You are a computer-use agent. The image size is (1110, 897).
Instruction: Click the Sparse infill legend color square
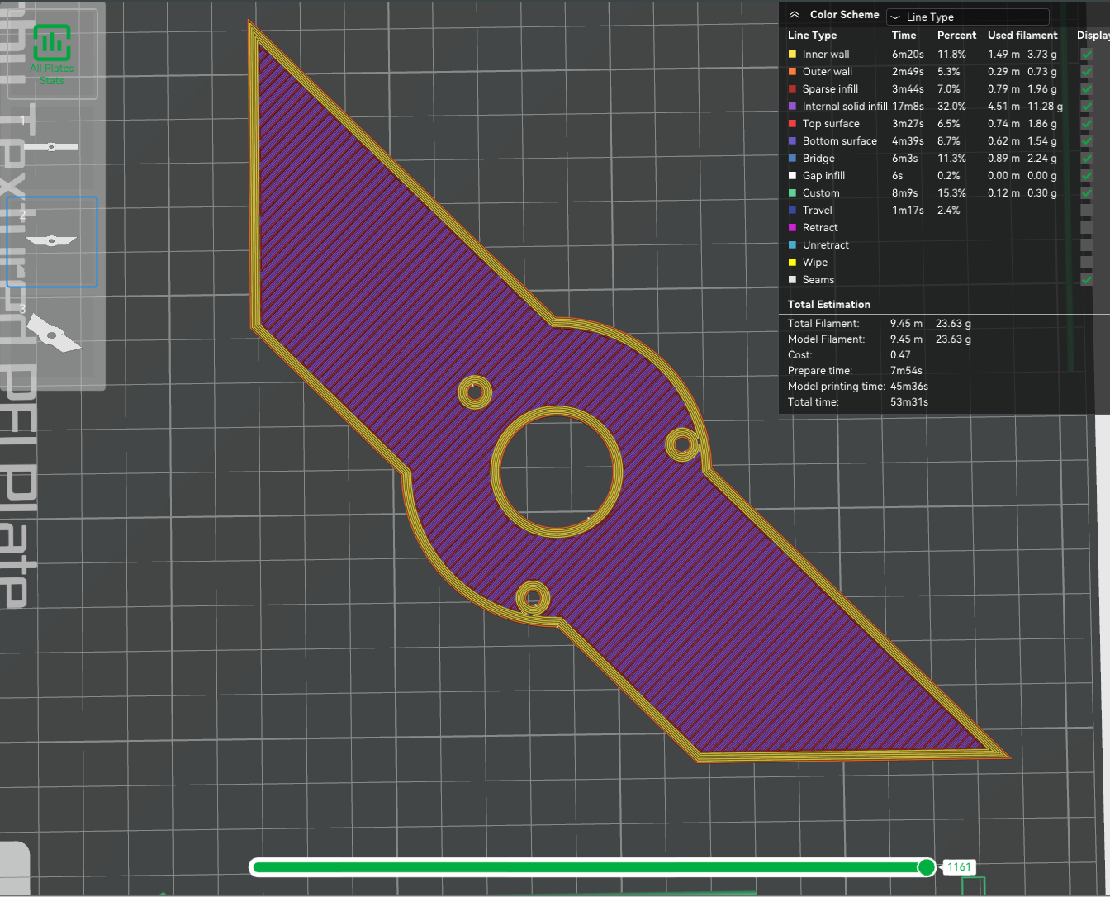pos(793,88)
